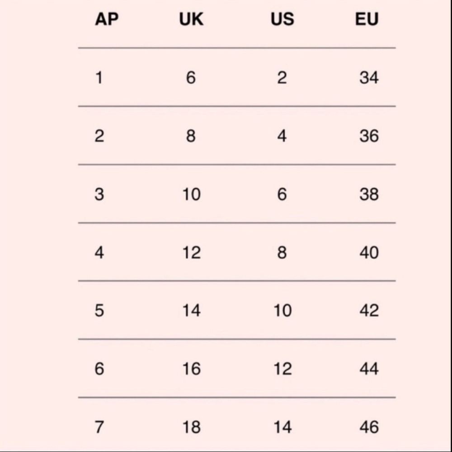Click the UK column header
452x452 pixels.
(191, 19)
